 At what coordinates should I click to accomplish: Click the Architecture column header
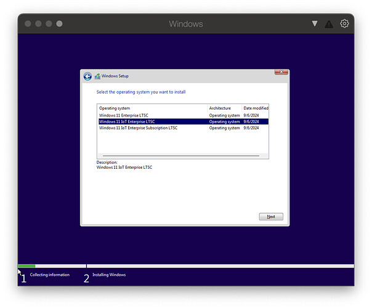tap(220, 108)
